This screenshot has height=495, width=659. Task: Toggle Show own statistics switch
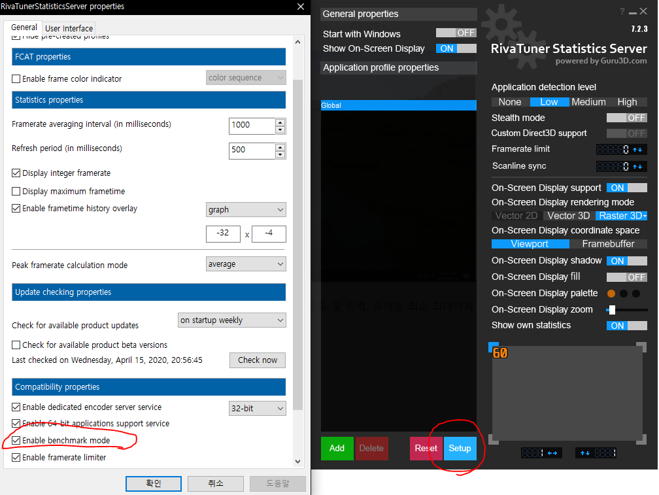[x=626, y=325]
